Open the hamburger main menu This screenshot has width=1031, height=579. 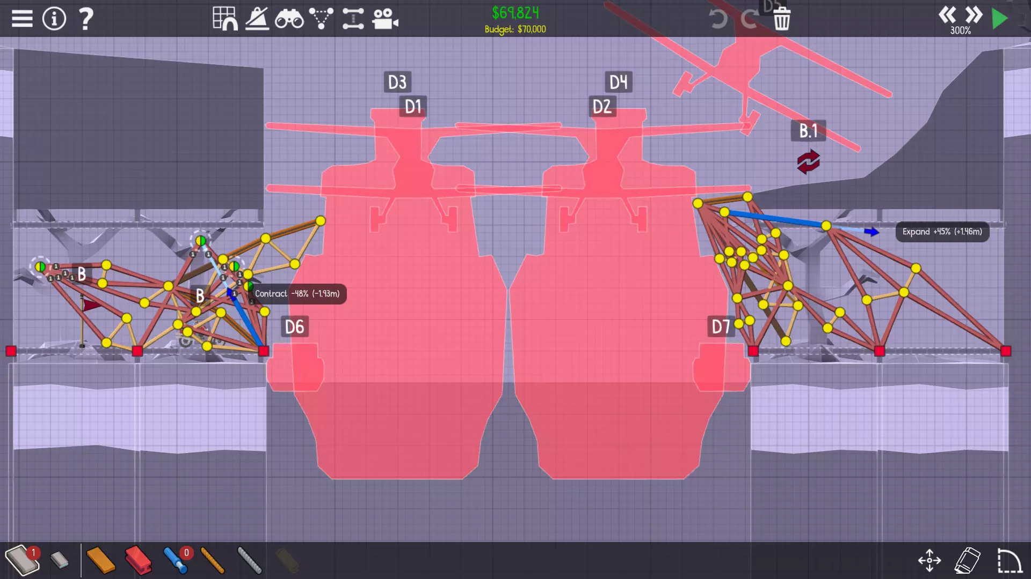coord(22,19)
